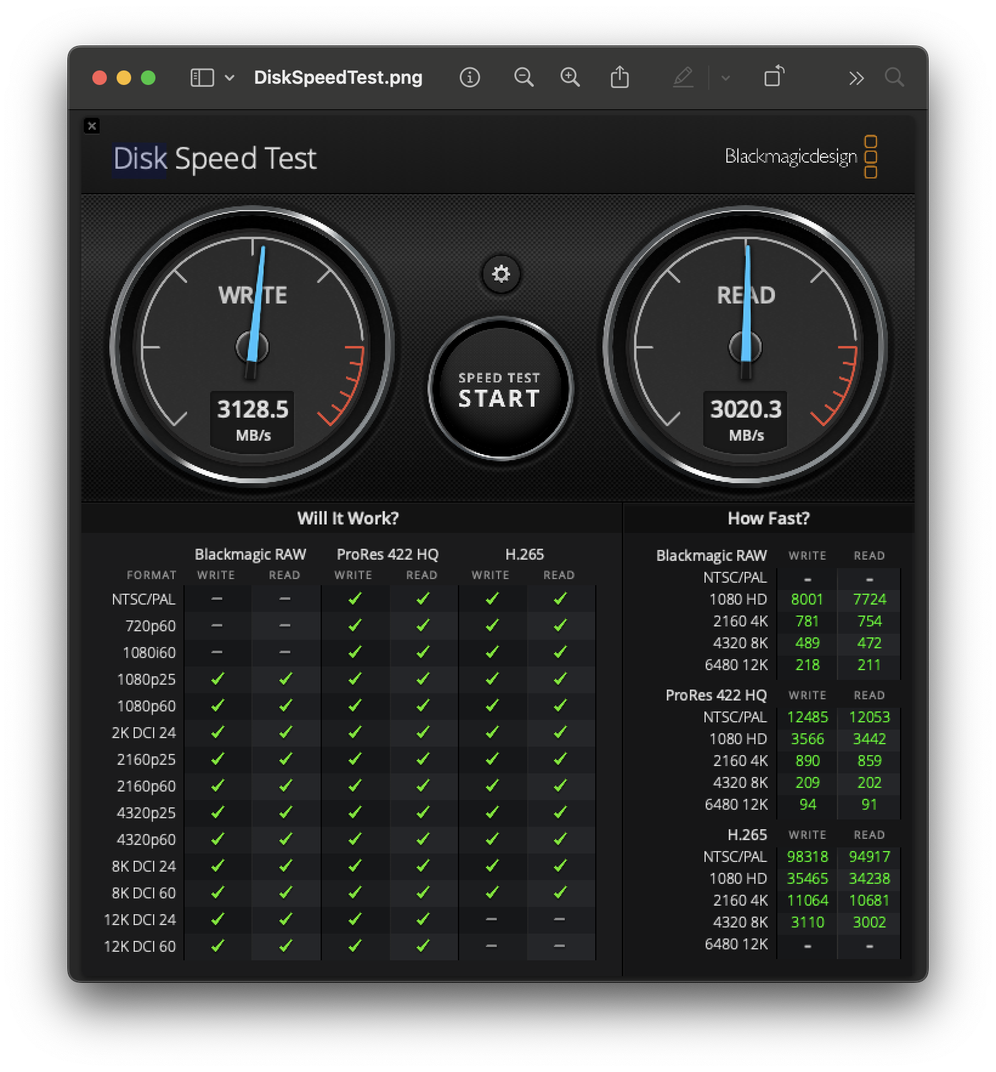Click Blackmagic RAW 1080 HD write value 8001
This screenshot has width=996, height=1072.
point(807,599)
